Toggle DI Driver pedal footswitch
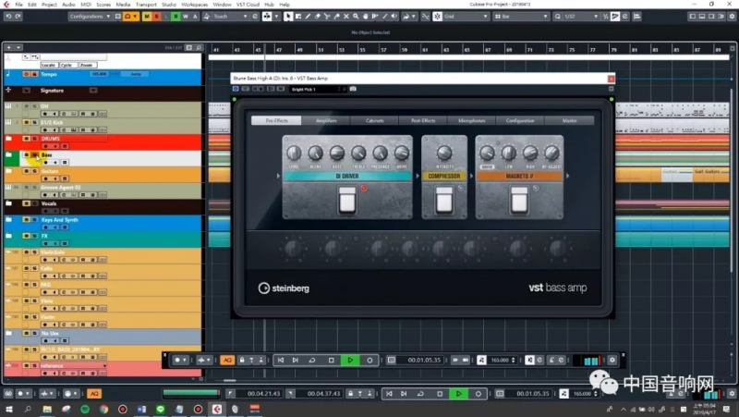The width and height of the screenshot is (739, 417). pos(347,200)
